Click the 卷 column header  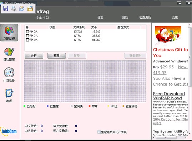[37, 27]
